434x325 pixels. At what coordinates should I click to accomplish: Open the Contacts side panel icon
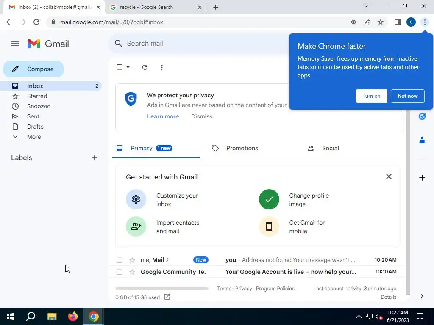(x=422, y=140)
